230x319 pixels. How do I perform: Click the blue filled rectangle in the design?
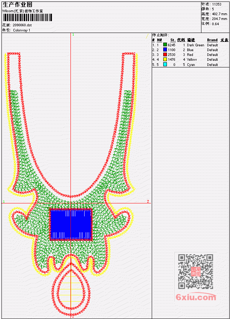pyautogui.click(x=71, y=225)
